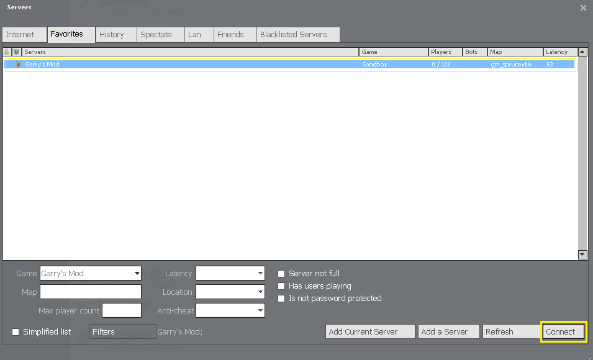
Task: Sort by the Players column header
Action: 445,52
